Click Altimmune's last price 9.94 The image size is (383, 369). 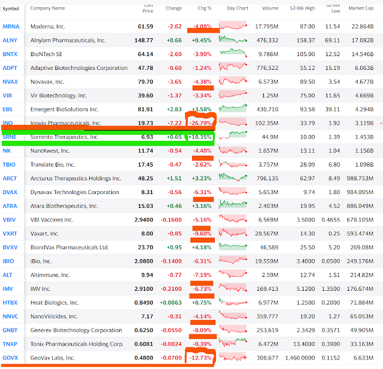tap(147, 275)
